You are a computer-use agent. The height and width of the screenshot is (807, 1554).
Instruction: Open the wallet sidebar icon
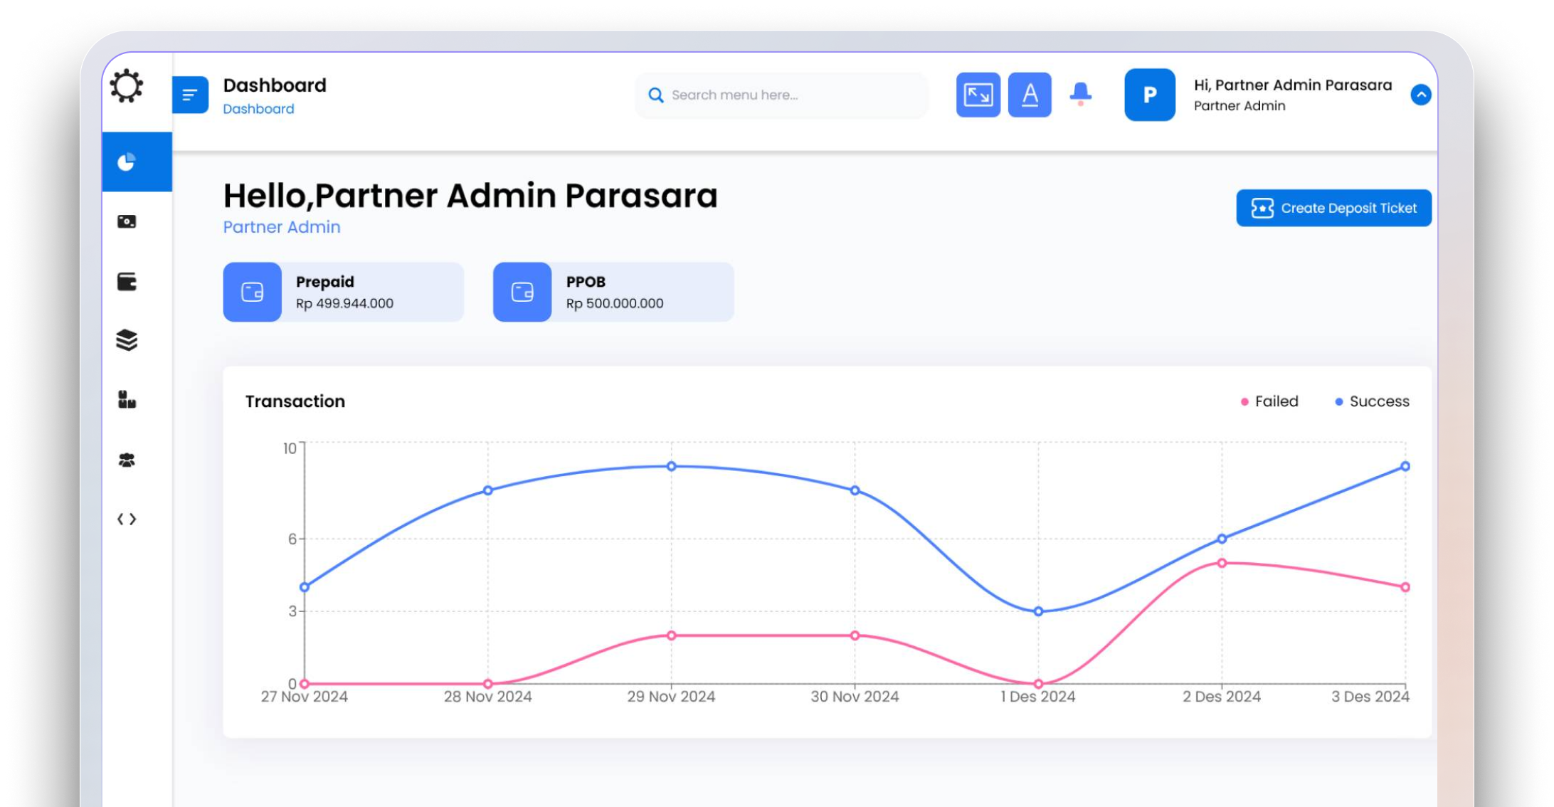pyautogui.click(x=127, y=282)
